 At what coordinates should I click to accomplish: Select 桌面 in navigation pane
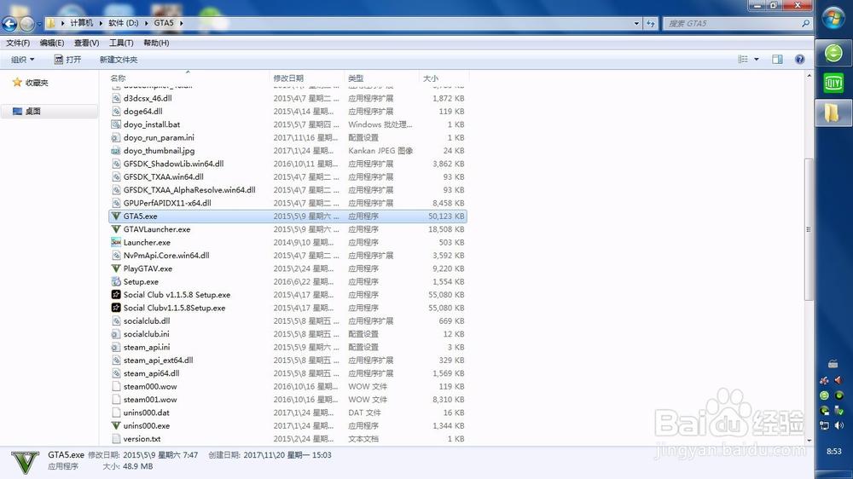(32, 111)
